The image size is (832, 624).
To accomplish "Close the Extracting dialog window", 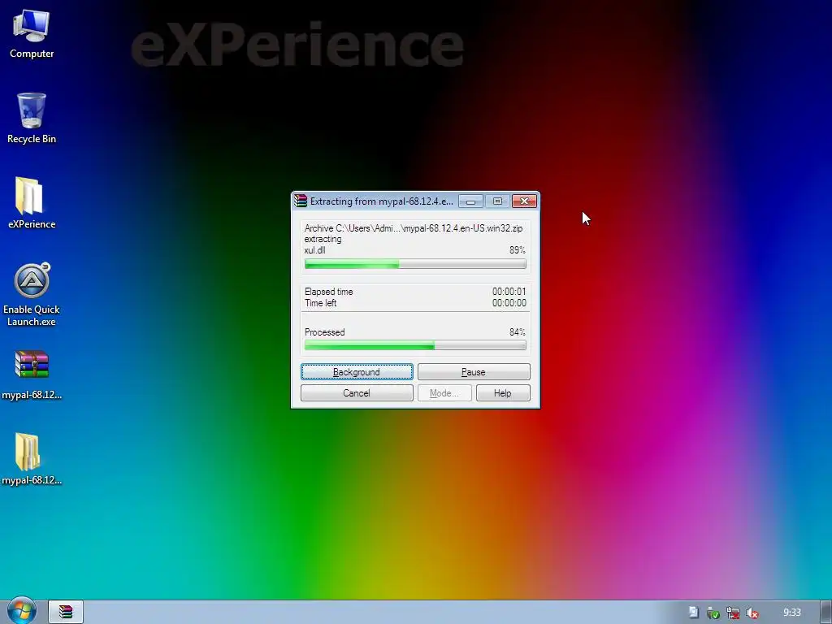I will point(524,201).
